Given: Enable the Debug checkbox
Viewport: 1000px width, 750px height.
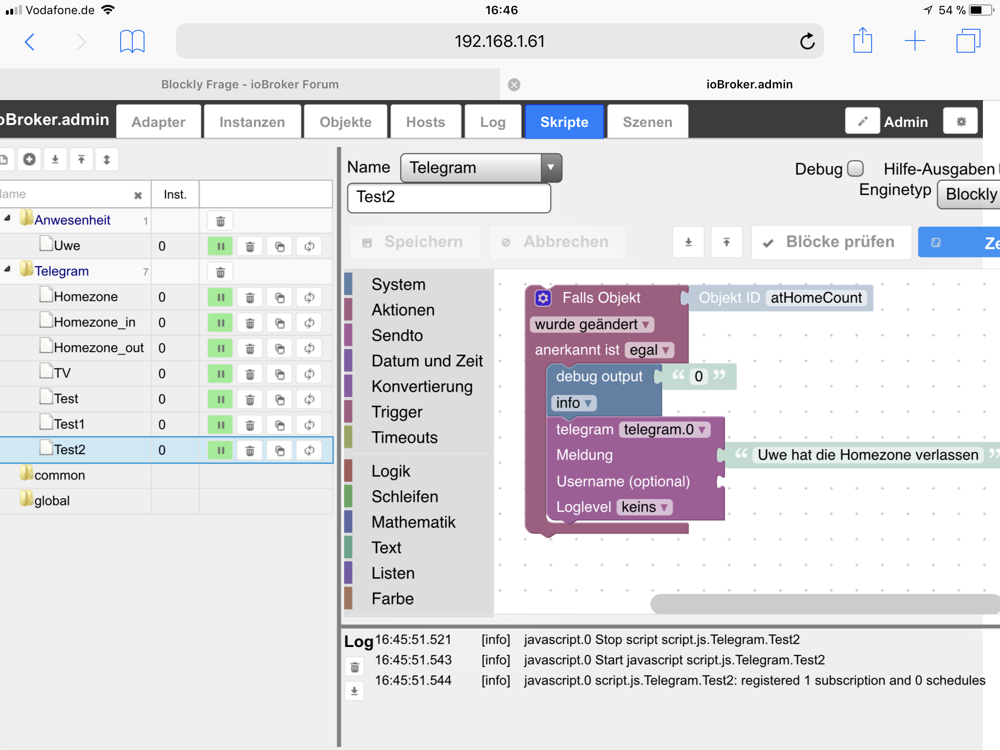Looking at the screenshot, I should pos(855,168).
